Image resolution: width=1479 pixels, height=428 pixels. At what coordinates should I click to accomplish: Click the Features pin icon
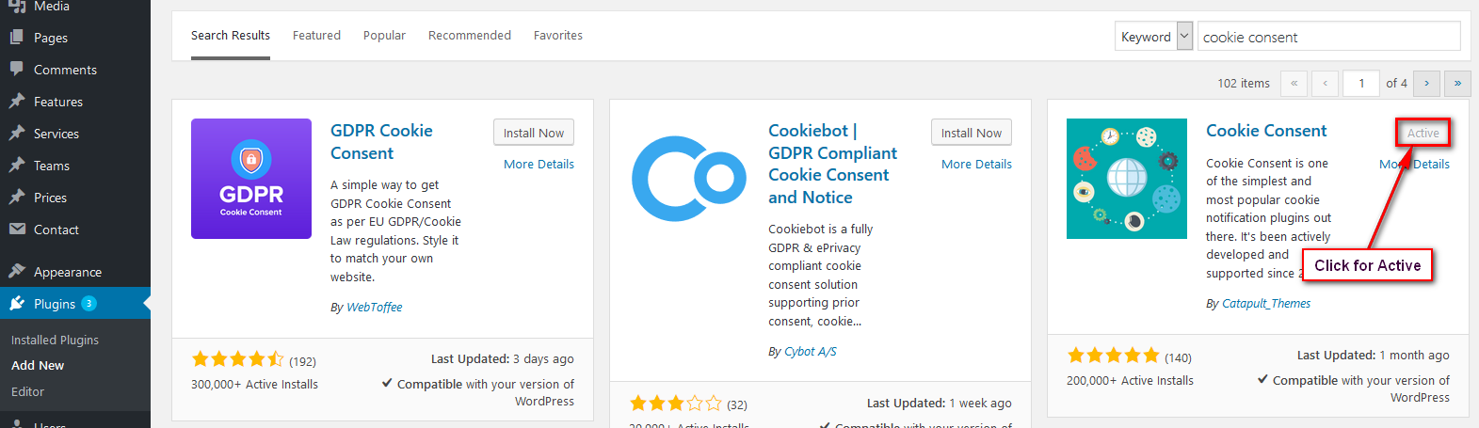pos(17,102)
